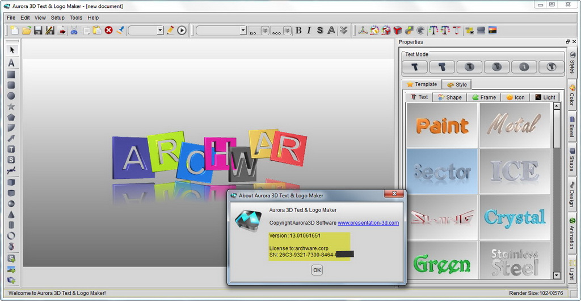This screenshot has width=581, height=301.
Task: Click the templates vertical scrollbar thumb
Action: coord(556,129)
